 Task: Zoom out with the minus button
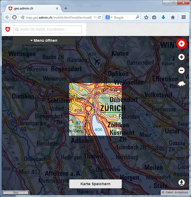pos(181,70)
